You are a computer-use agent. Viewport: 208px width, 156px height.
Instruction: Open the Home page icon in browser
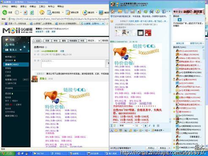click(x=42, y=12)
